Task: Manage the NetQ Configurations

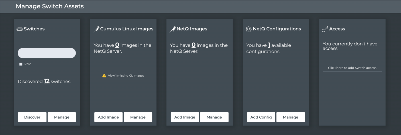Action: point(290,117)
